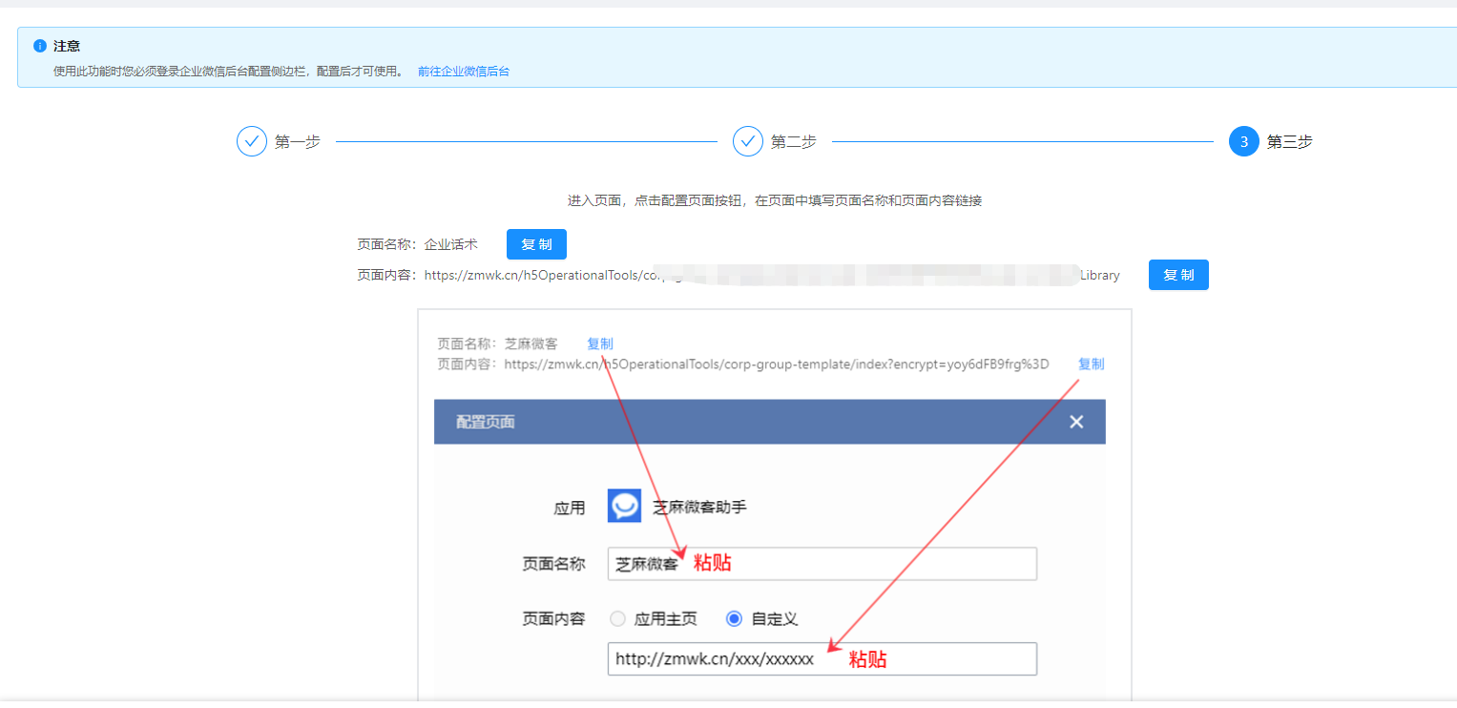1457x708 pixels.
Task: Open the 前往企业微信后台 link
Action: (464, 72)
